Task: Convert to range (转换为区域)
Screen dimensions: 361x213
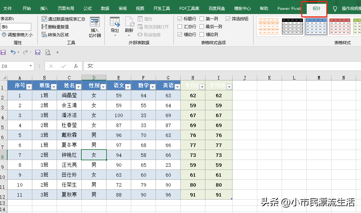Action: (x=55, y=35)
